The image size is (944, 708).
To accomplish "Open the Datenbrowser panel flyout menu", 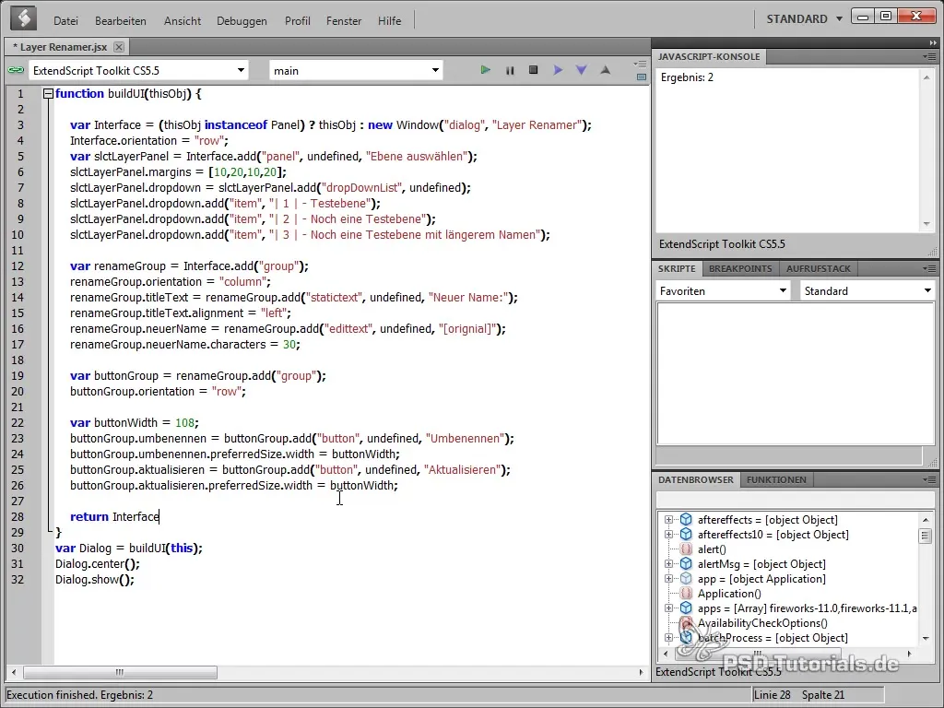I will click(x=929, y=479).
